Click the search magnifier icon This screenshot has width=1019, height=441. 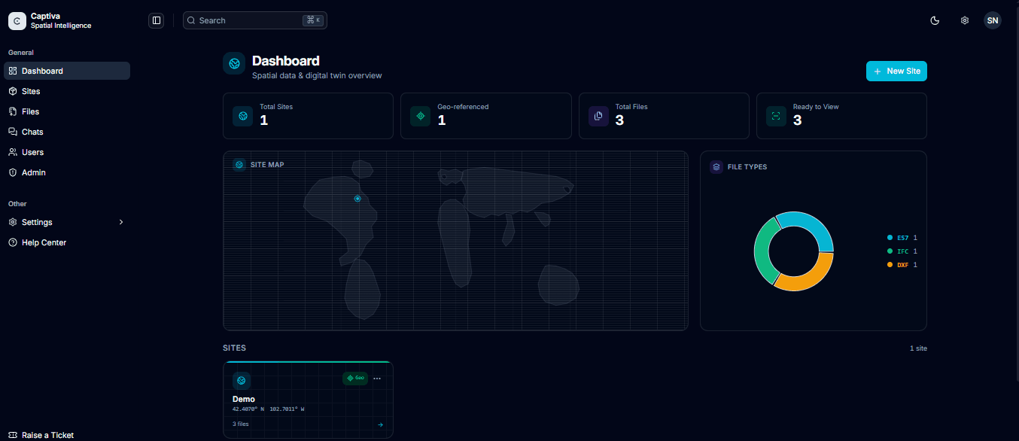191,20
